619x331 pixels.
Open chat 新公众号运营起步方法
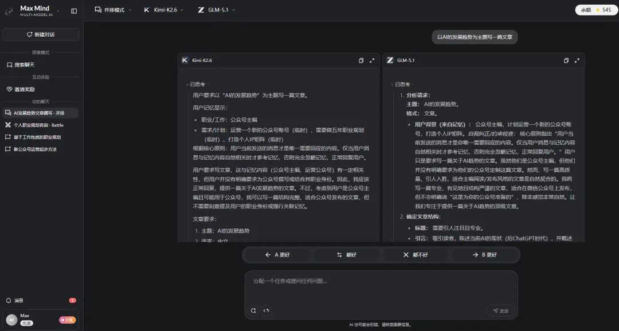[x=41, y=149]
